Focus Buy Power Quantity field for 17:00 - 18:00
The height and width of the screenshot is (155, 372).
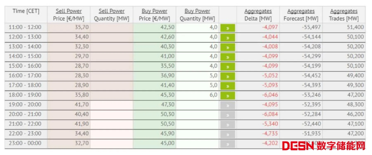pos(197,85)
